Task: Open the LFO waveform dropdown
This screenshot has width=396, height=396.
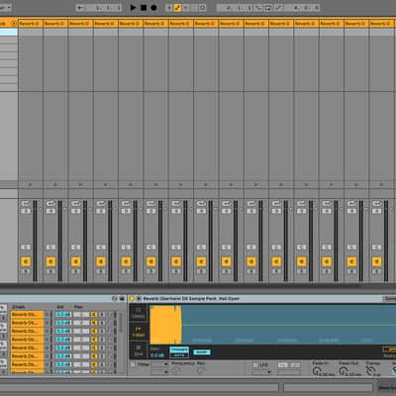Action: point(261,372)
